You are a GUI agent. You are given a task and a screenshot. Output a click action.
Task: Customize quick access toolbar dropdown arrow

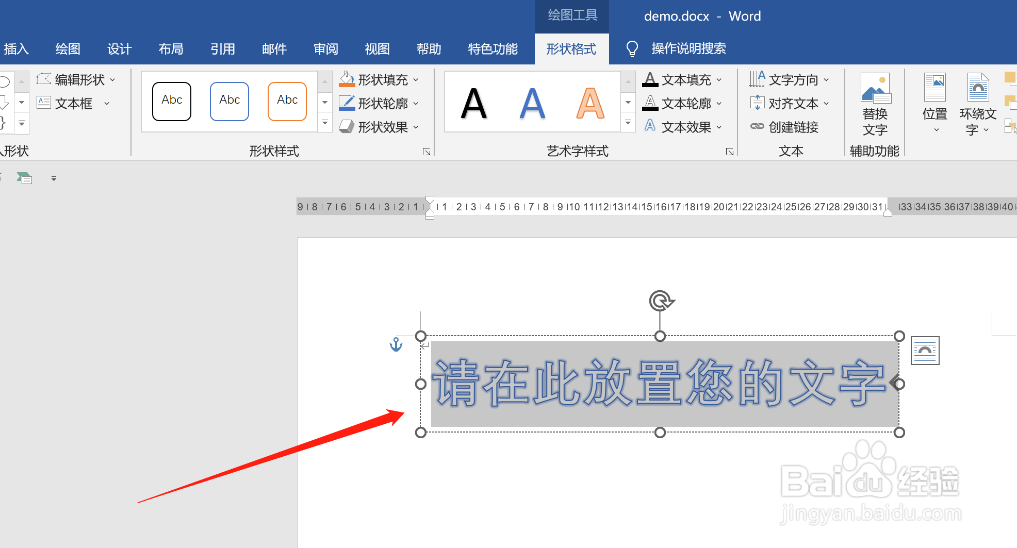point(54,179)
